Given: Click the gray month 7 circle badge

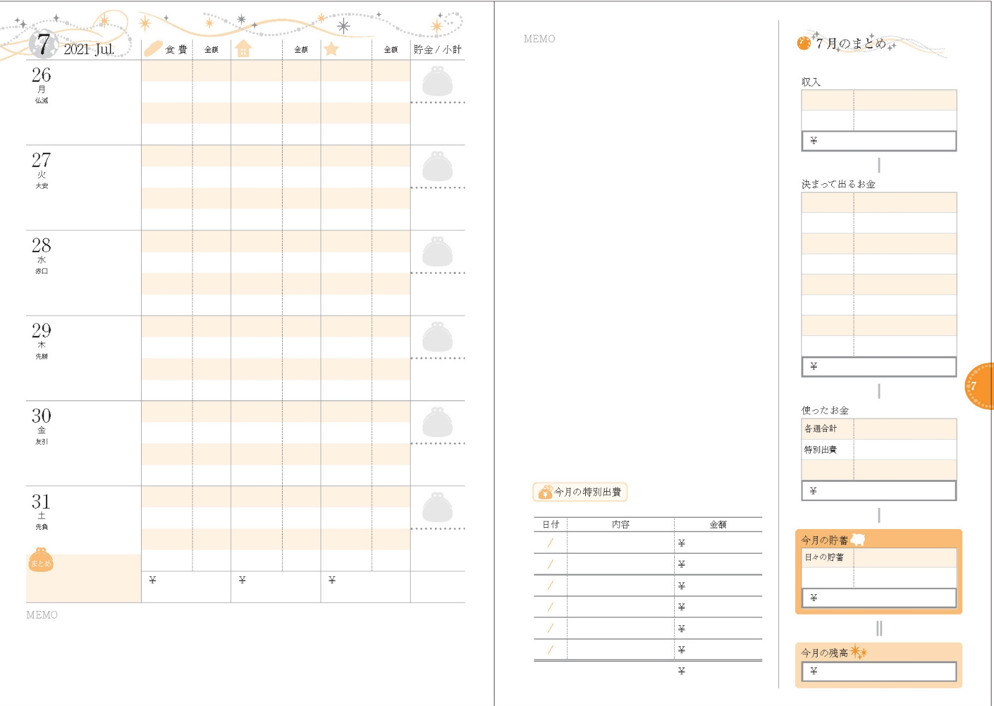Looking at the screenshot, I should tap(43, 45).
